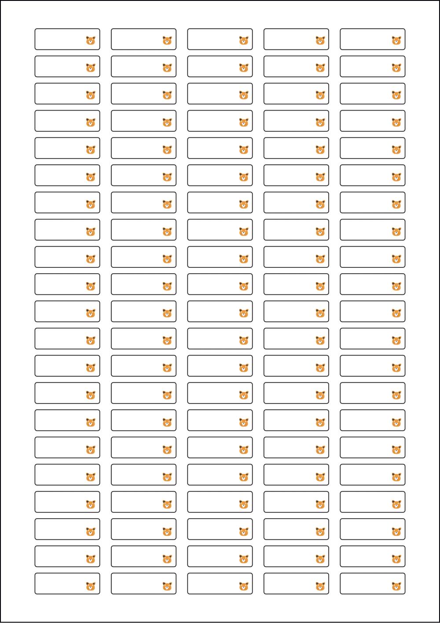
Task: Click bear icon in second-to-last row, fourth column
Action: 320,559
